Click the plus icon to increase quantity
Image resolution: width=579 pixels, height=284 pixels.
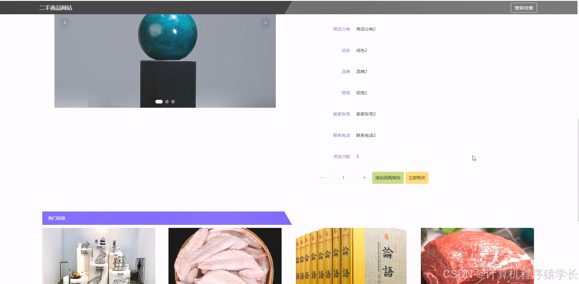(x=364, y=178)
